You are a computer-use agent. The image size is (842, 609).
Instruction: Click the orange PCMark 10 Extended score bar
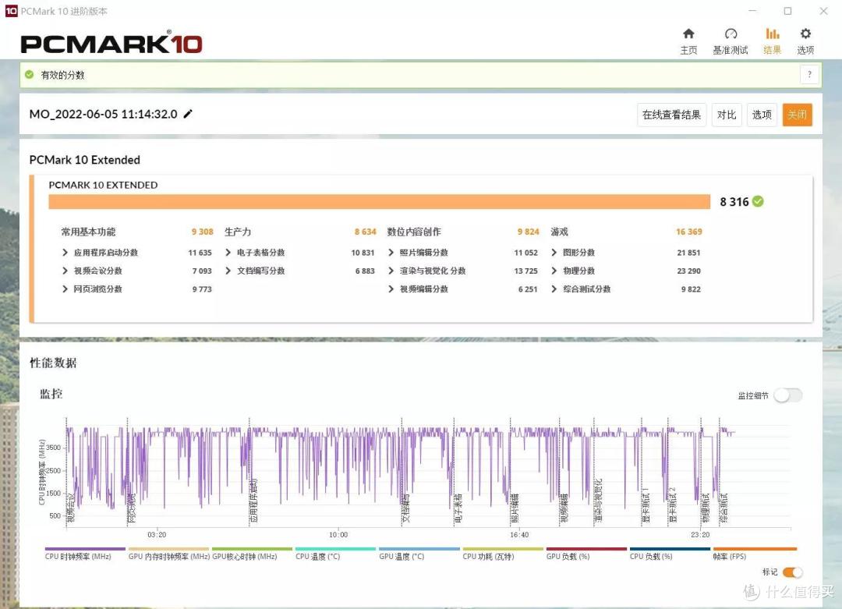tap(379, 201)
